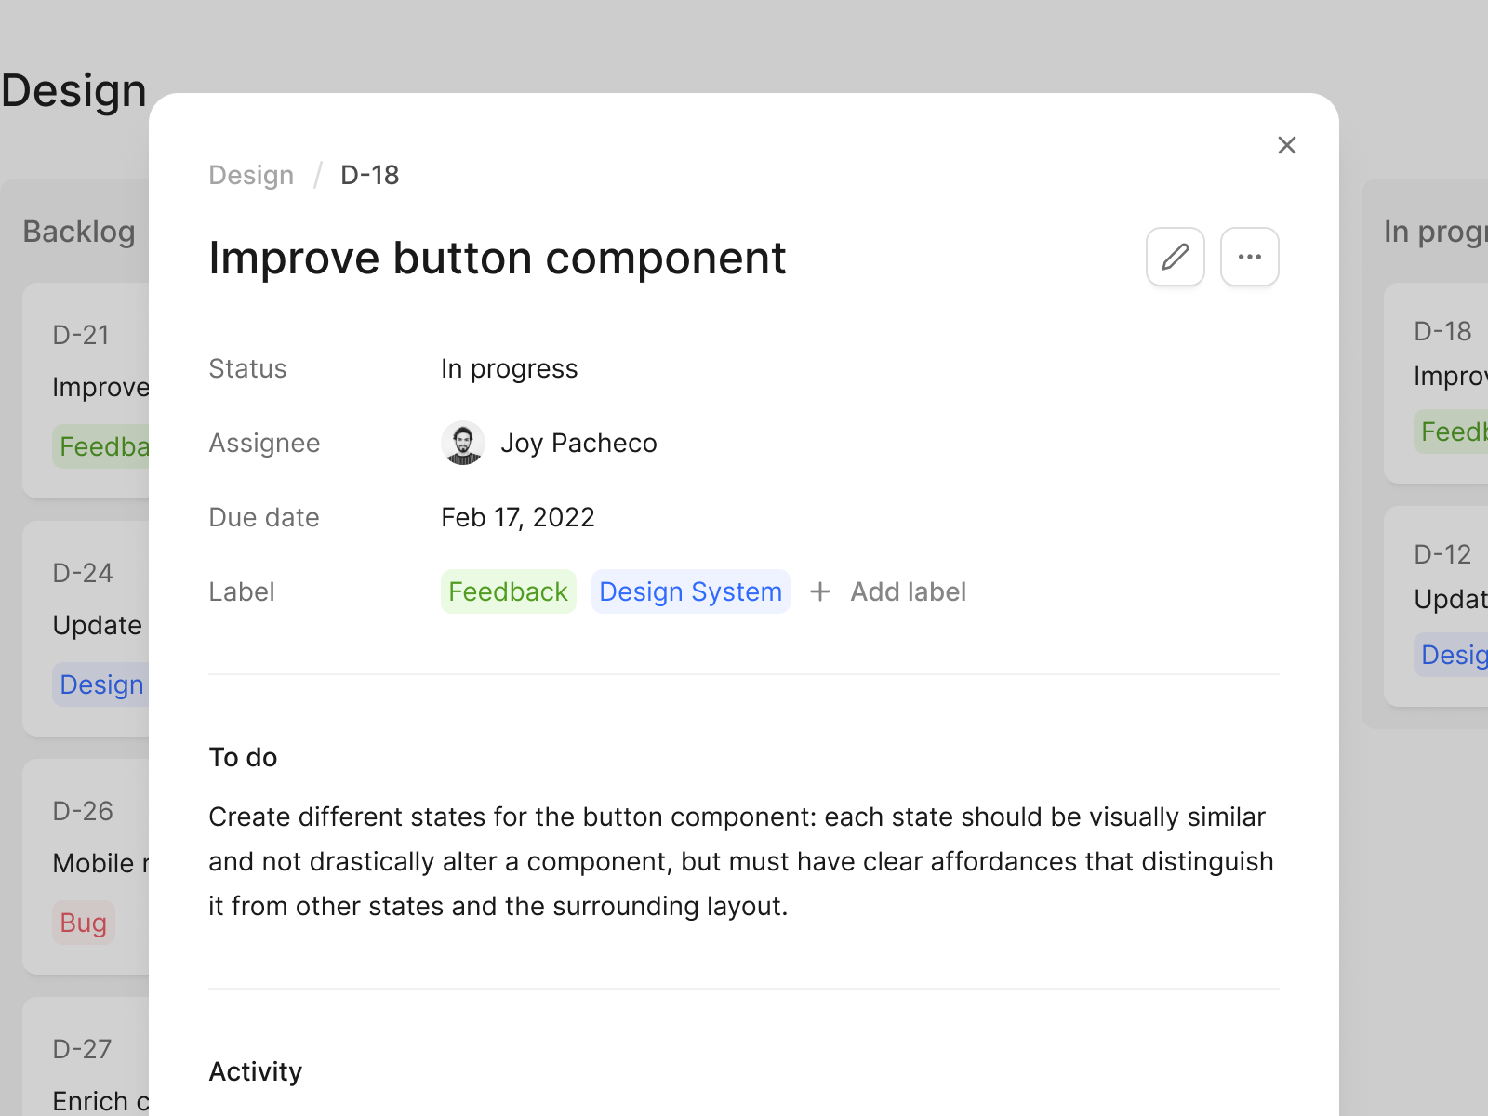
Task: Close the task detail dialog
Action: pyautogui.click(x=1286, y=145)
